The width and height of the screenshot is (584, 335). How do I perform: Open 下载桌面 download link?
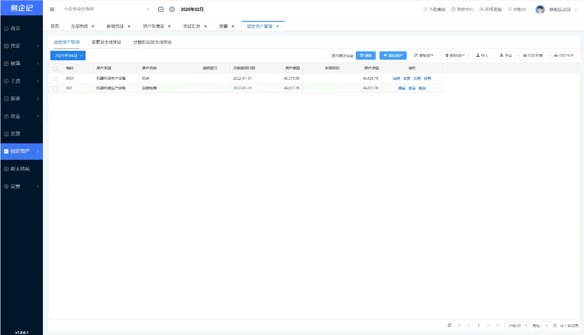(434, 10)
